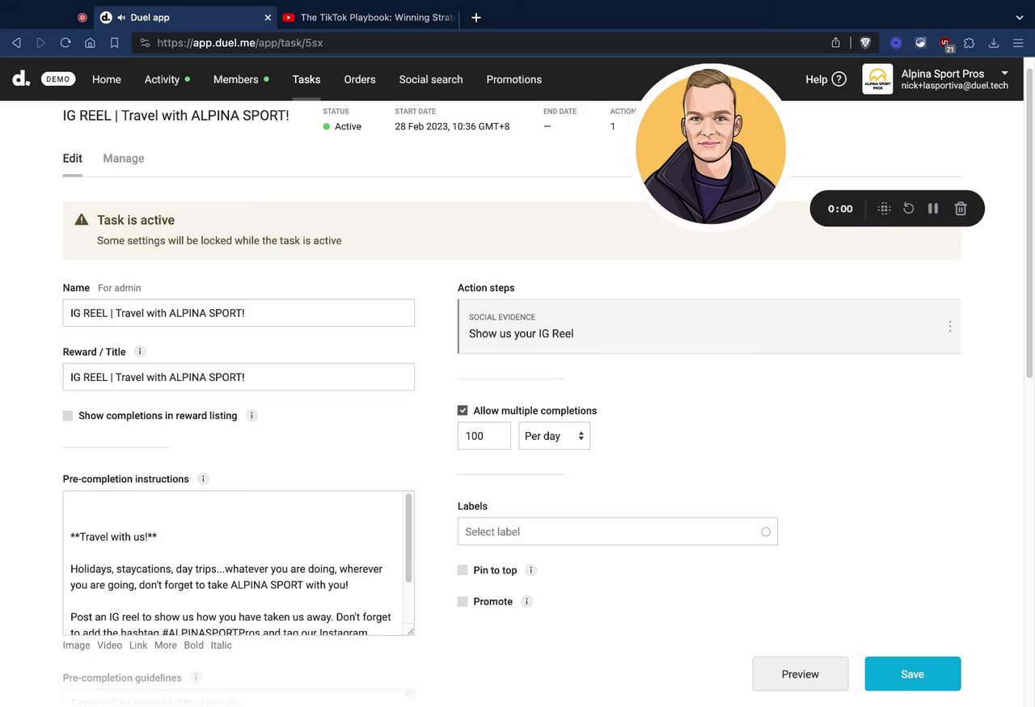Screen dimensions: 1035x707
Task: Click the browser forward arrow
Action: coord(40,43)
